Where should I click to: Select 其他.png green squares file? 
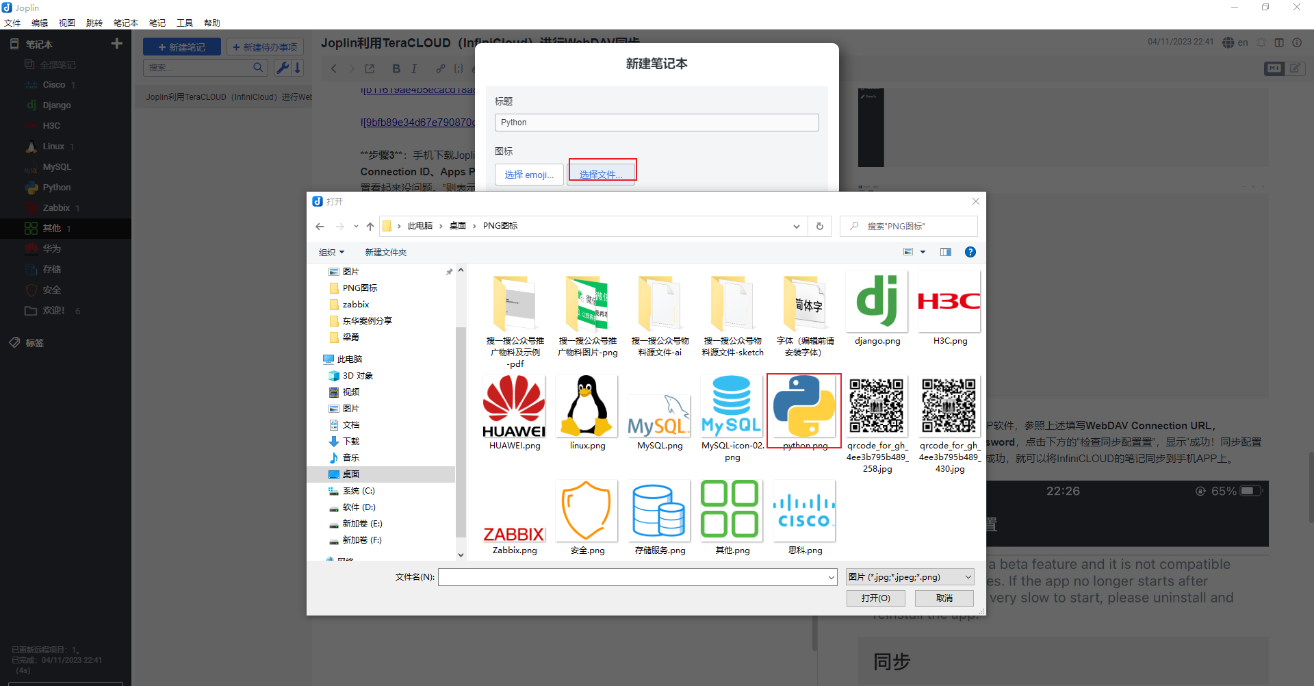point(732,511)
